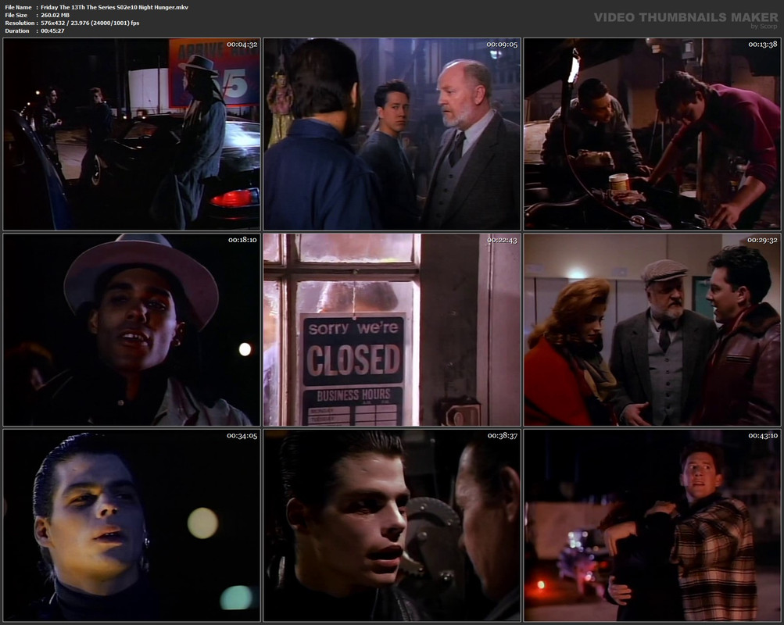Open the thumbnail at 00:09:05
This screenshot has width=784, height=625.
pos(392,134)
